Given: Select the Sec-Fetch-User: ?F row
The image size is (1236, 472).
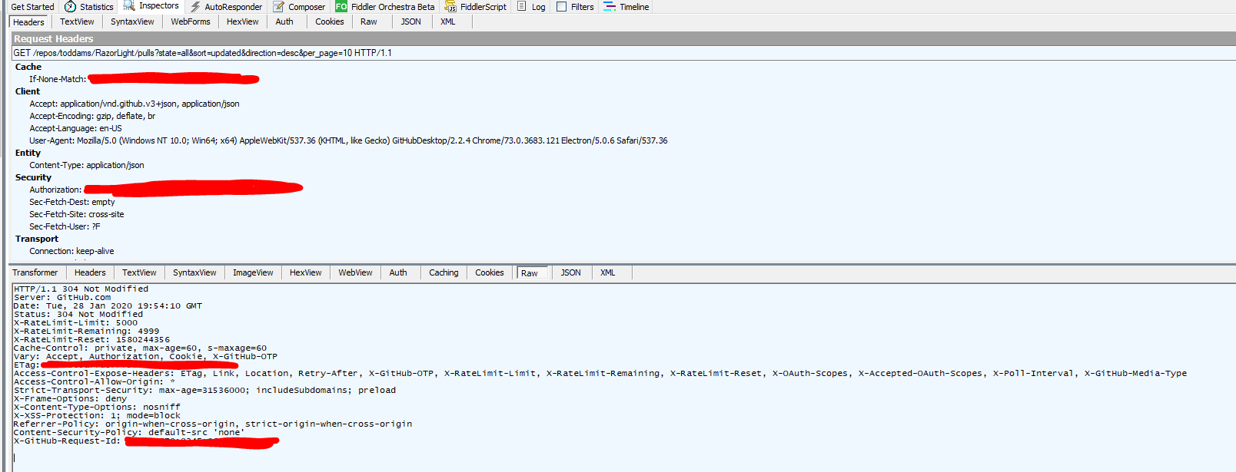Looking at the screenshot, I should coord(65,226).
